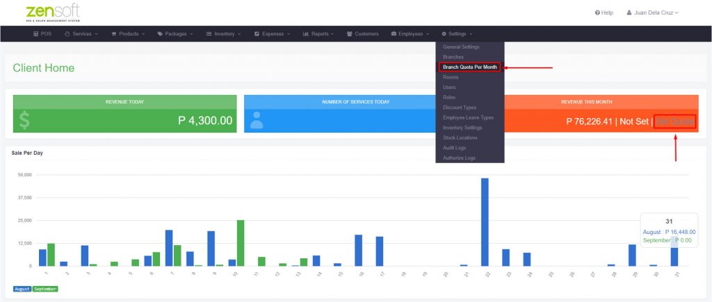
Task: Click the blue August bar on day 7
Action: click(169, 248)
